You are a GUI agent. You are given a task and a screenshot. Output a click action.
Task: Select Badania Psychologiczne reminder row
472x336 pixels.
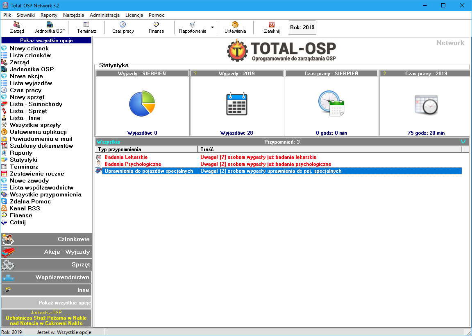pyautogui.click(x=279, y=164)
